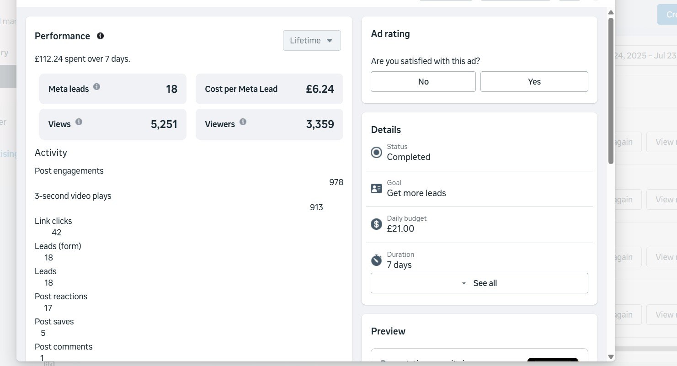Expand details with See all

(479, 283)
